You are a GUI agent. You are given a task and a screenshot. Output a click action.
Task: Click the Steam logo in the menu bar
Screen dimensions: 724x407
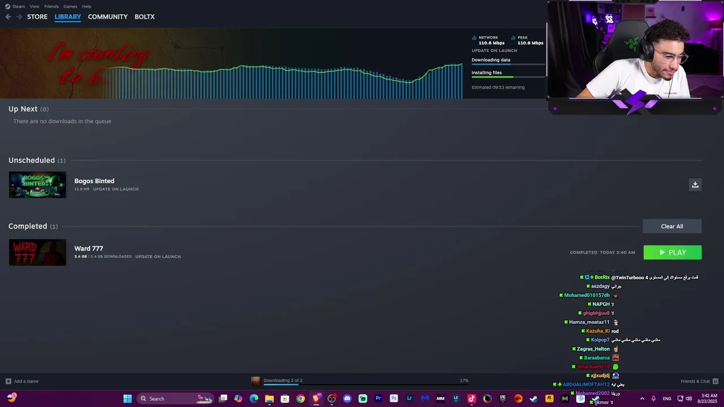click(7, 6)
